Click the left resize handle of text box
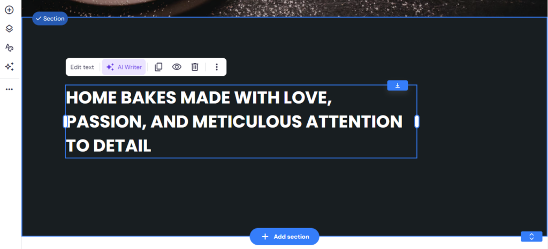548x249 pixels. [x=65, y=122]
